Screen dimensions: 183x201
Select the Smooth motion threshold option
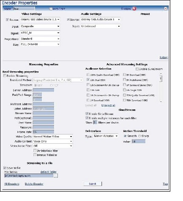125,136
